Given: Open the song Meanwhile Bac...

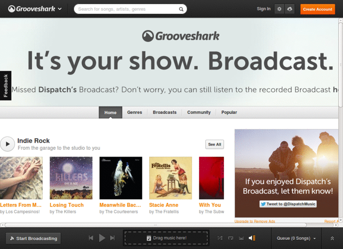Looking at the screenshot, I should tap(120, 205).
